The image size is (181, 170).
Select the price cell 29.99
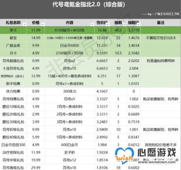[x=35, y=167]
